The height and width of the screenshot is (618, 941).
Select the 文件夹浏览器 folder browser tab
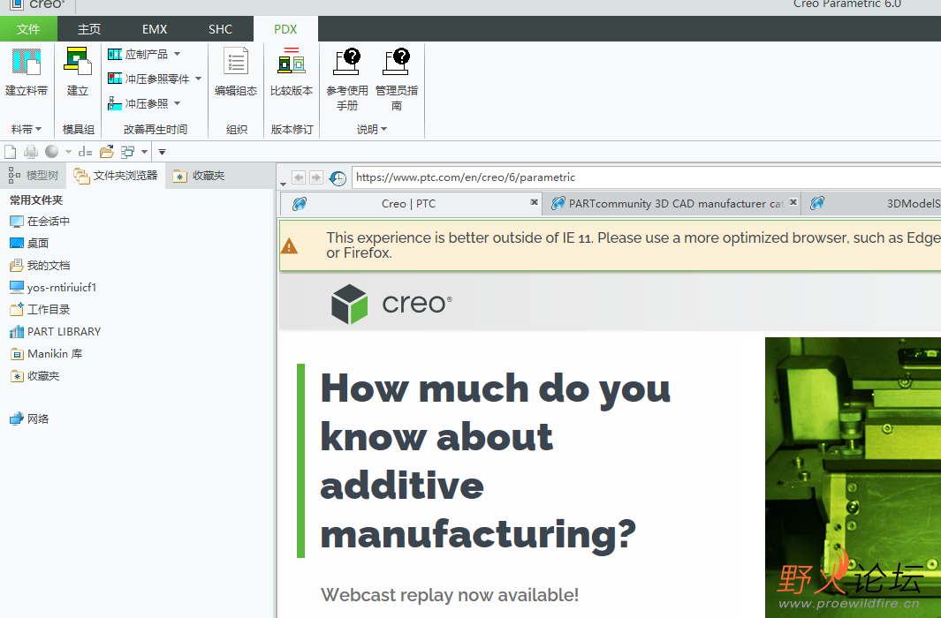click(x=116, y=176)
